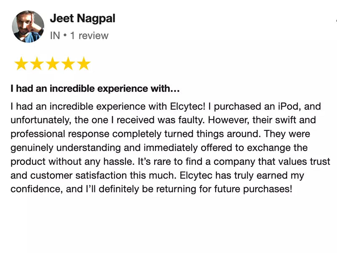Select the third star in the rating
The image size is (337, 253).
click(x=52, y=64)
